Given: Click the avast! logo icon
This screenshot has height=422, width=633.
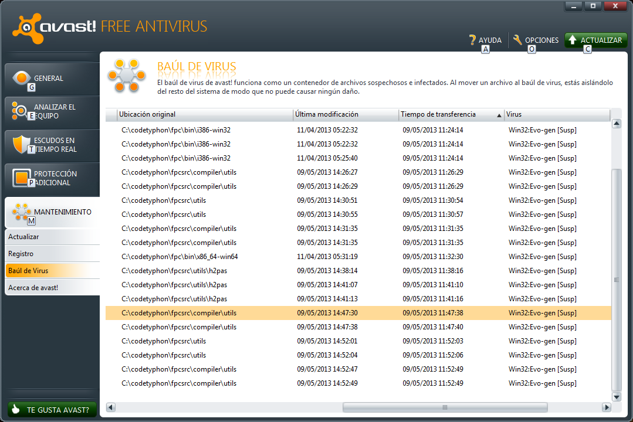Looking at the screenshot, I should [28, 28].
